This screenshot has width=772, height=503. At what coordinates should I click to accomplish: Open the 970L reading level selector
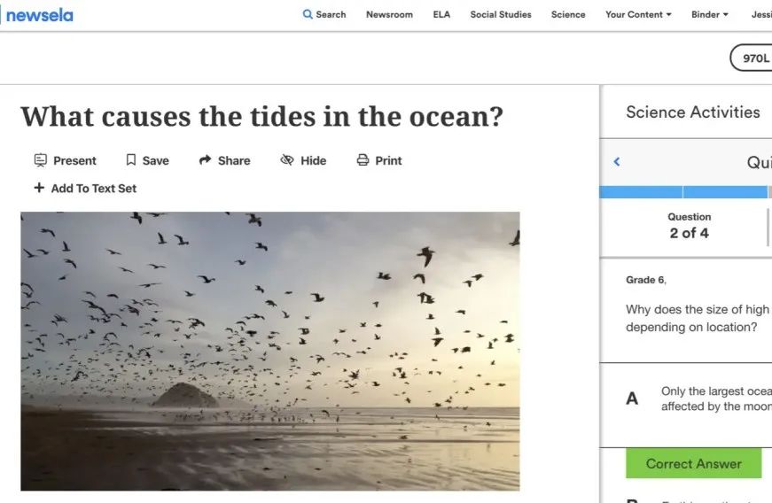[x=753, y=58]
